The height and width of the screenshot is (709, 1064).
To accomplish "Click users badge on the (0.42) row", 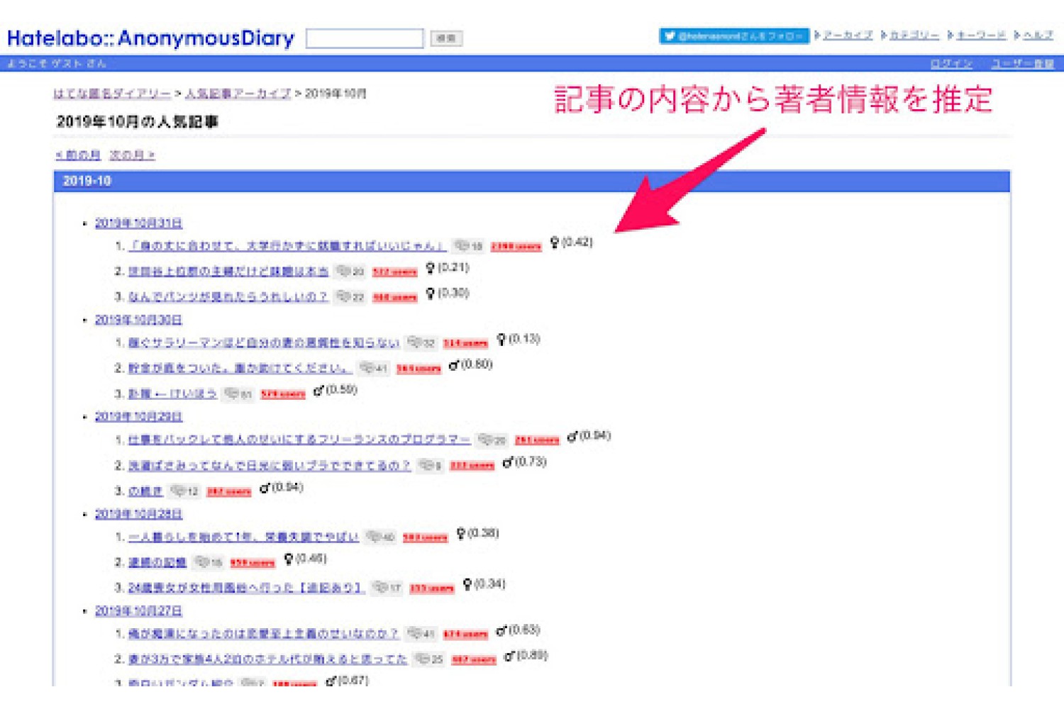I will (516, 247).
